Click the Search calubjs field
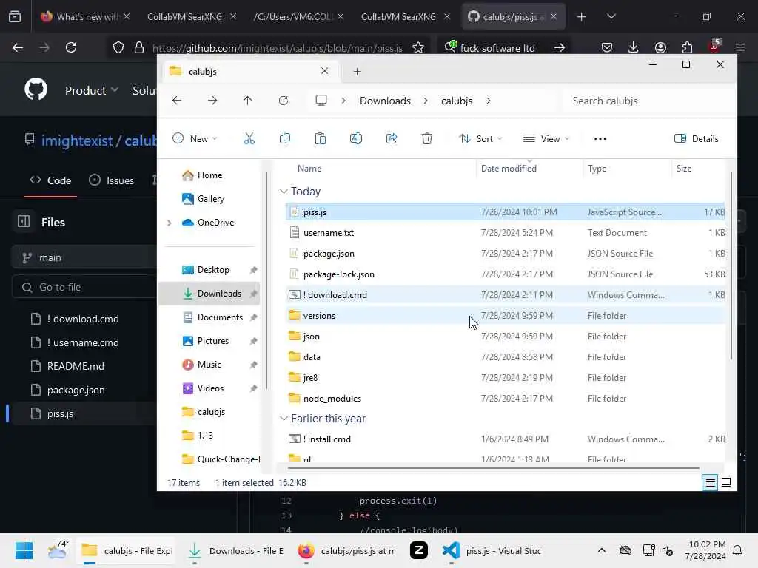 click(648, 101)
